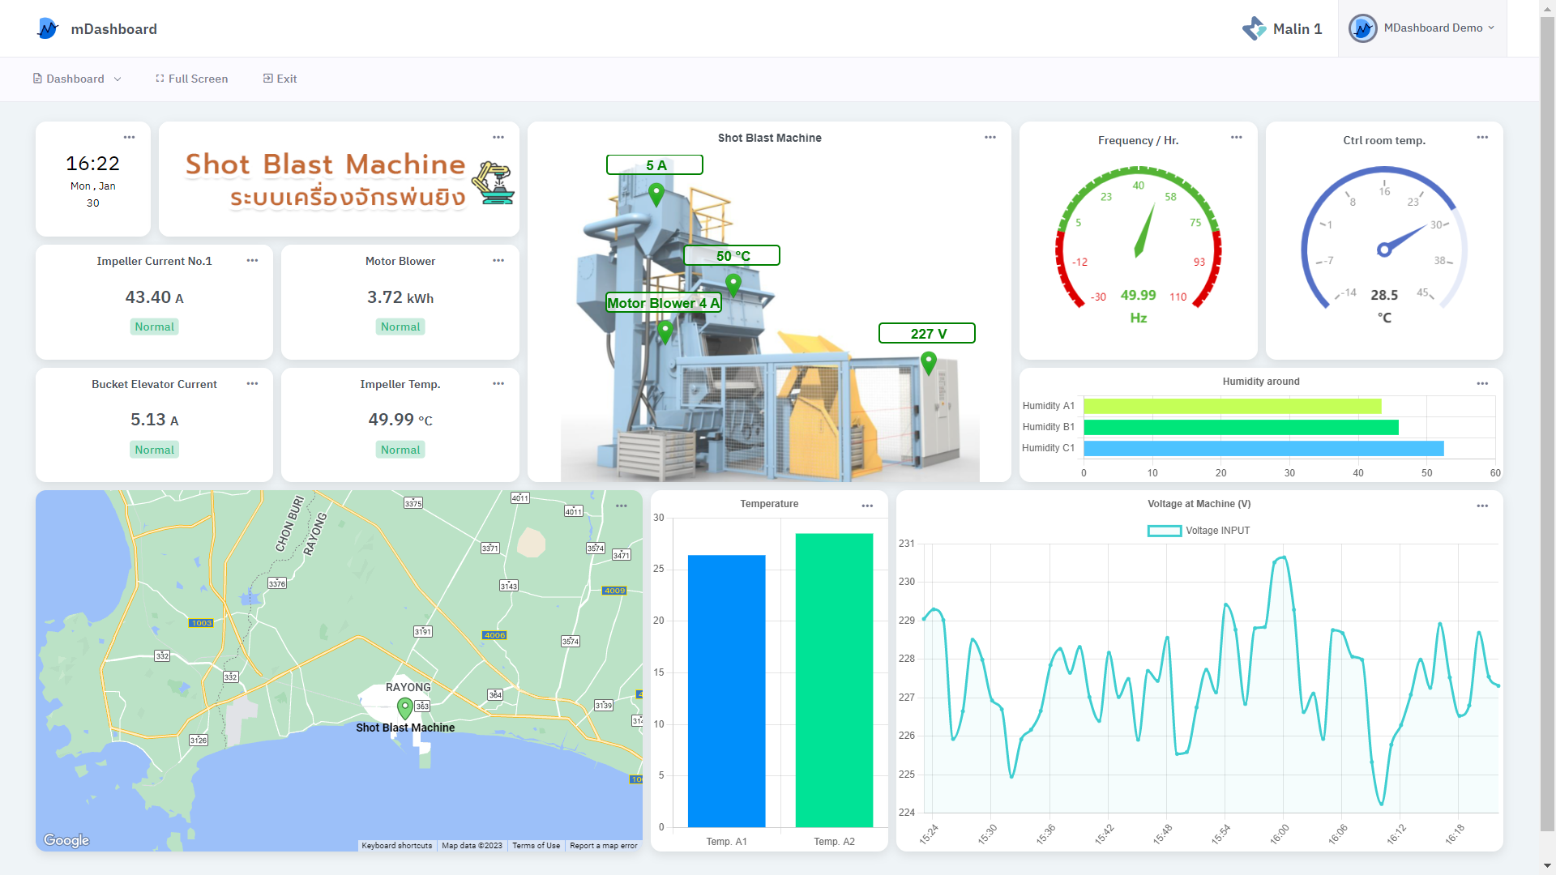Expand the Dashboard dropdown chevron
1556x875 pixels.
click(x=118, y=79)
